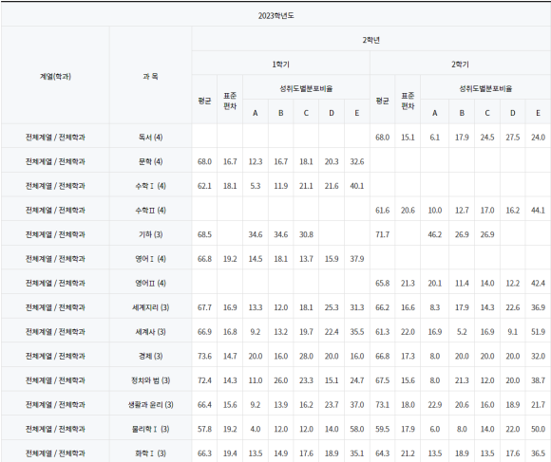This screenshot has width=551, height=462.
Task: Click the 문학 (4) subject cell
Action: coord(150,161)
